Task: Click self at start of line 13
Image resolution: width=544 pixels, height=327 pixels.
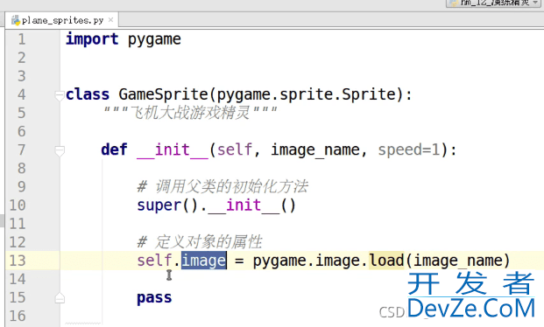Action: pyautogui.click(x=154, y=261)
